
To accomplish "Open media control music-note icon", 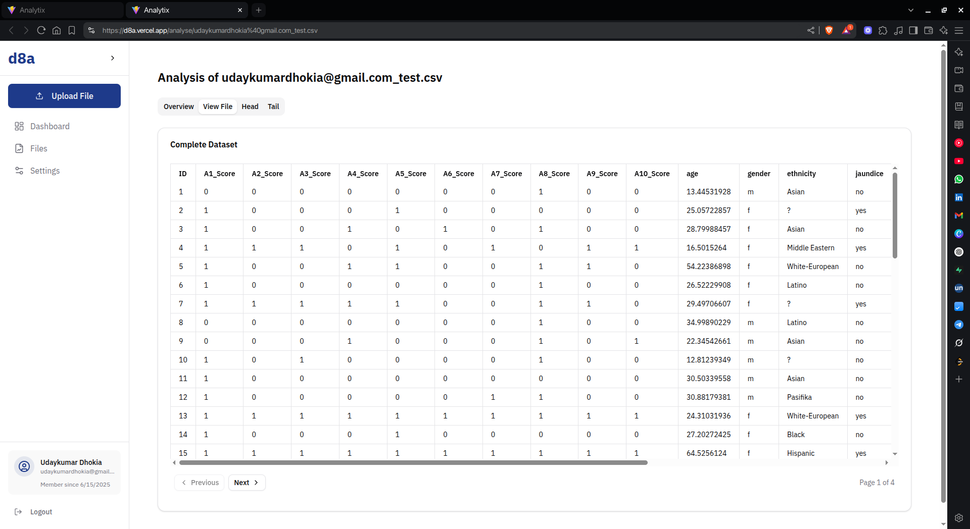I will 898,30.
